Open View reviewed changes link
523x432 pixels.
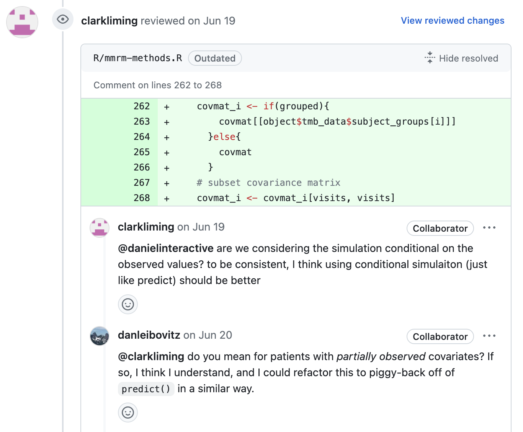tap(452, 21)
